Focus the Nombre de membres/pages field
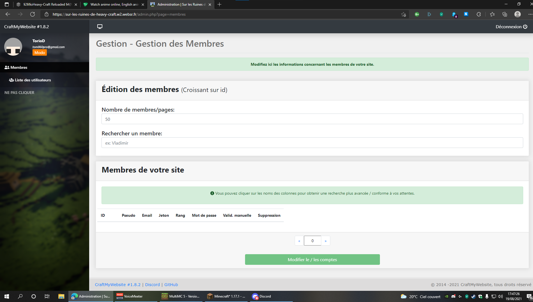Screen dimensions: 533x302 coord(312,119)
